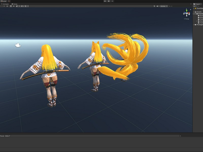Image resolution: width=203 pixels, height=152 pixels.
Task: Click the scene search field
Action: tap(180, 6)
